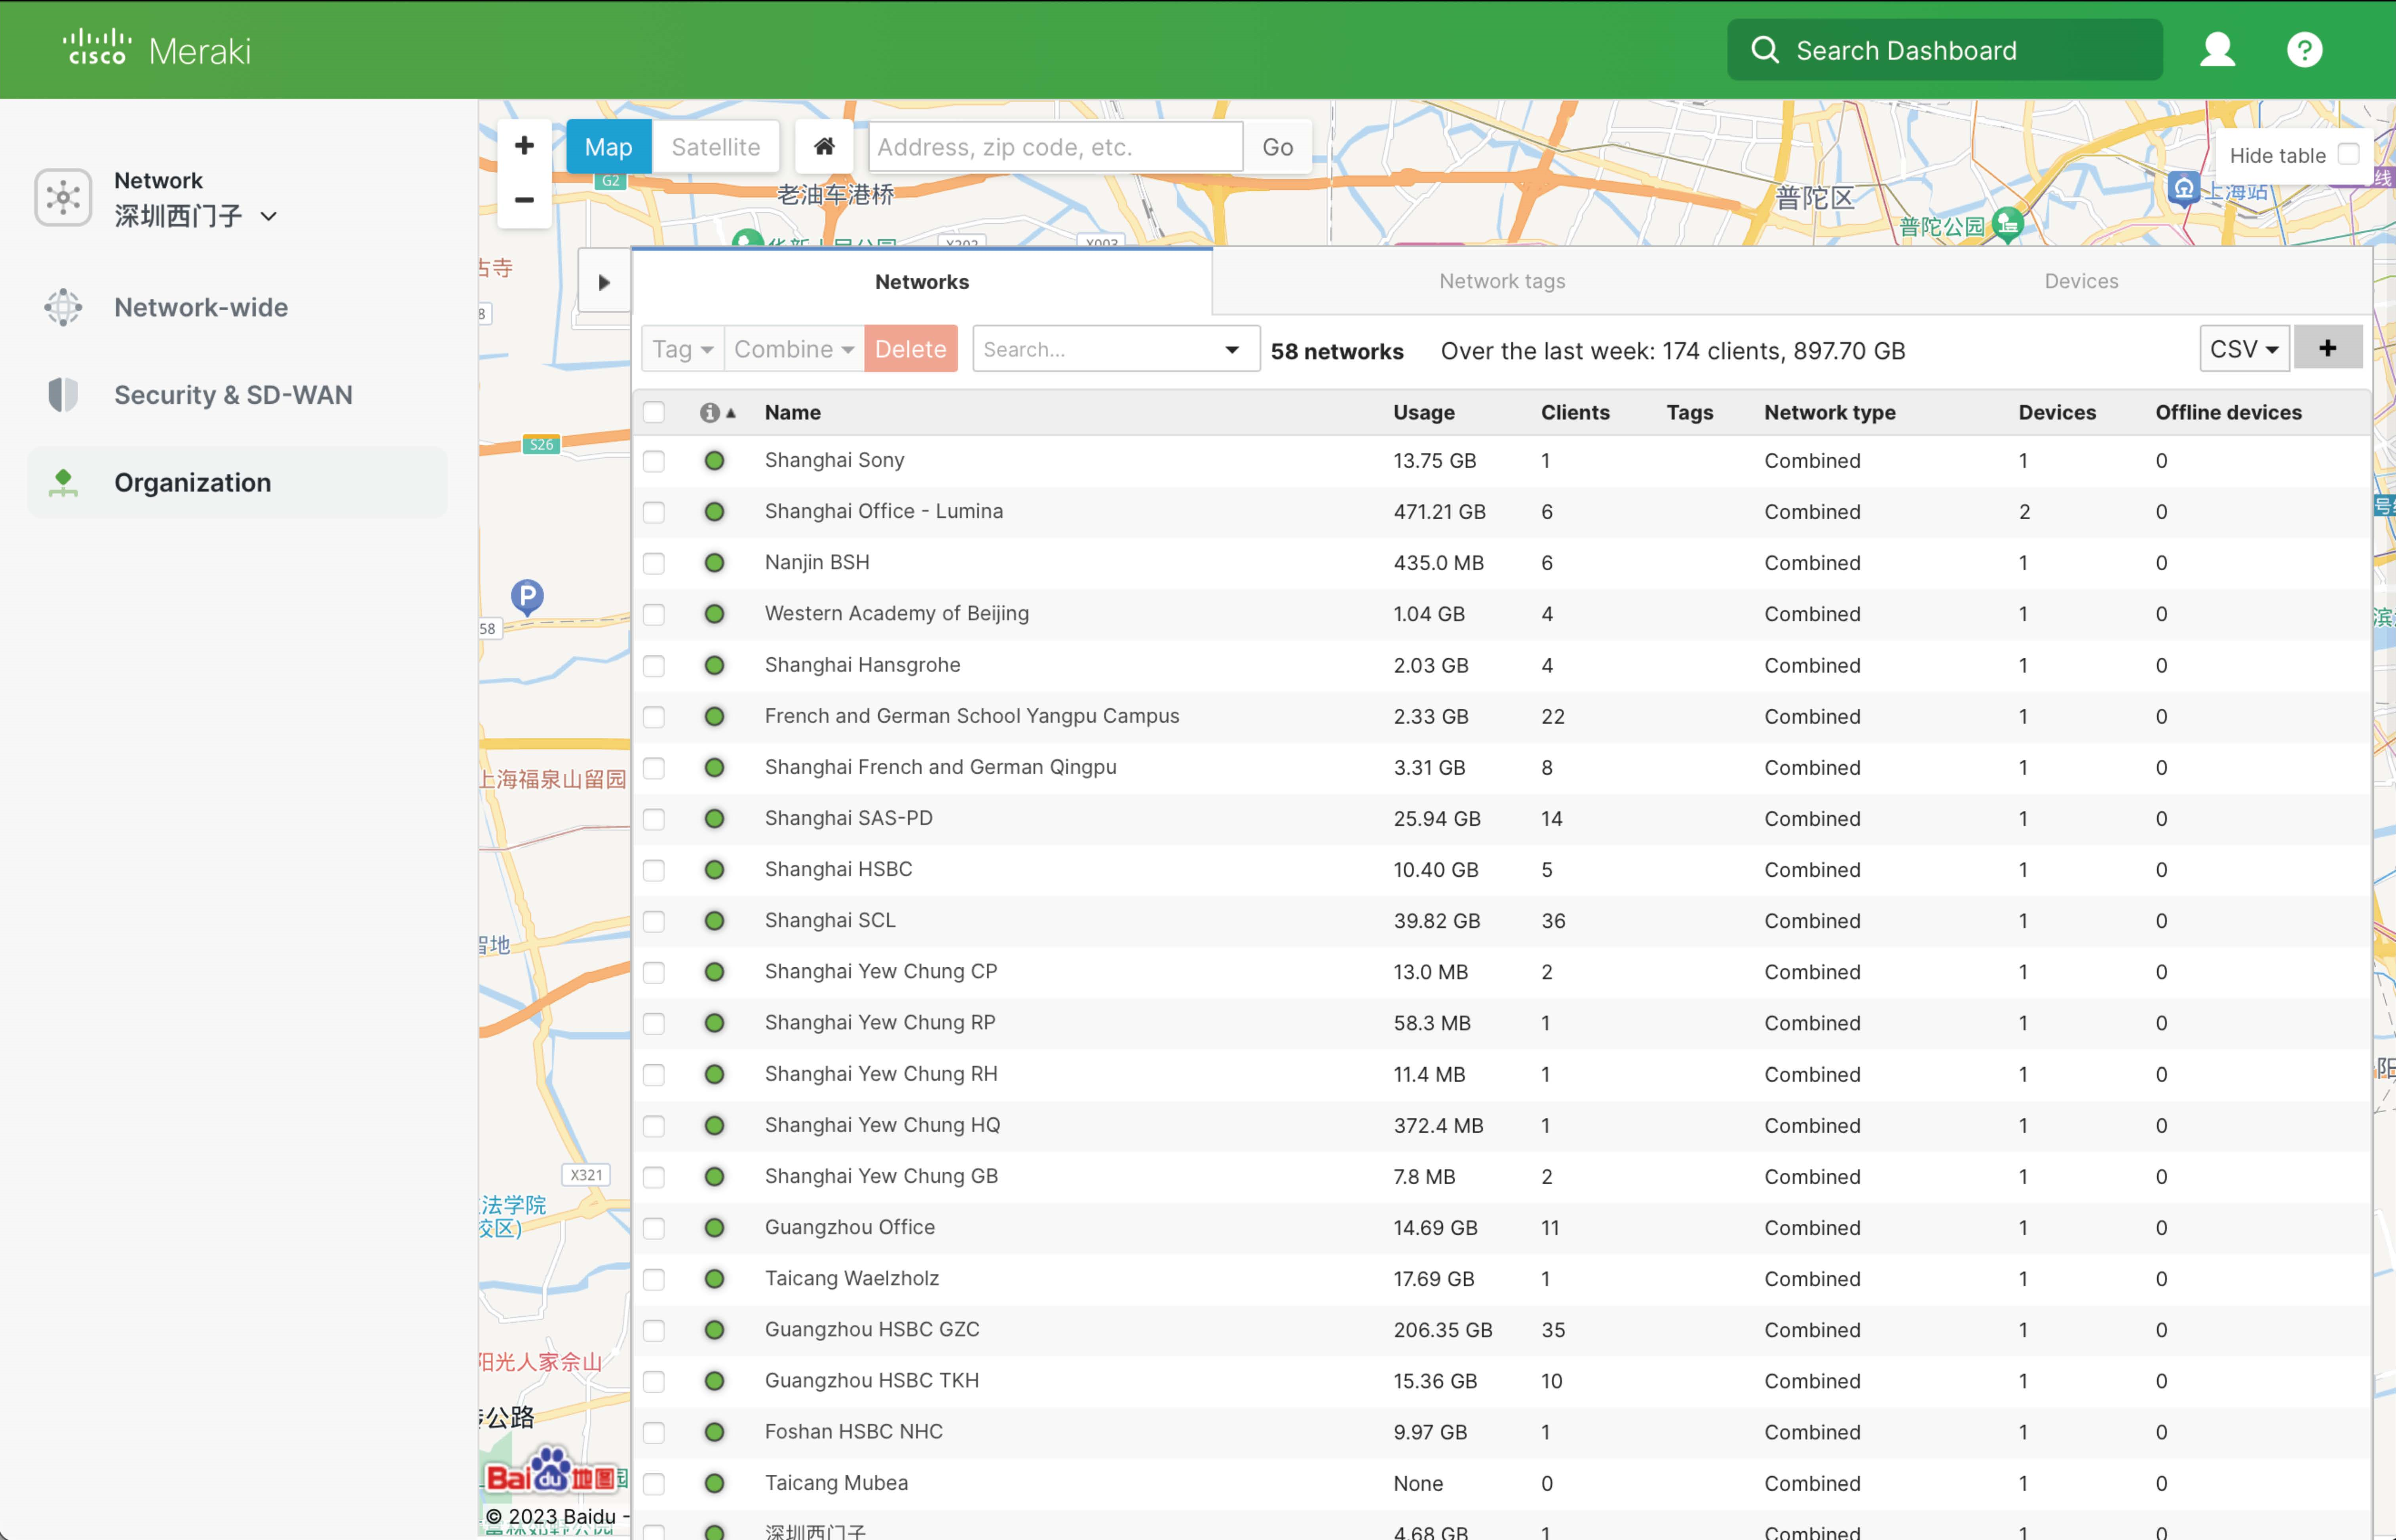Image resolution: width=2396 pixels, height=1540 pixels.
Task: Click the blue parking marker on map
Action: tap(527, 597)
